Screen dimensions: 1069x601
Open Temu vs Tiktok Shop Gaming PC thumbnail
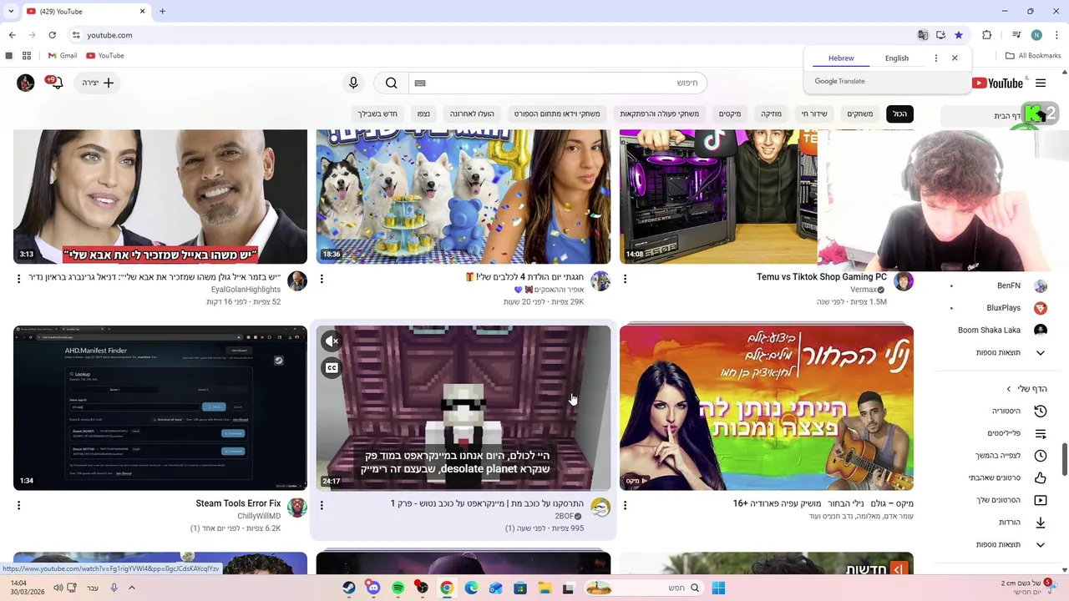[x=718, y=197]
